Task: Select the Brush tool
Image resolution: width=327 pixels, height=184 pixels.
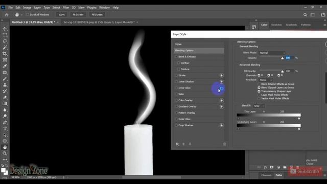Action: coord(5,79)
